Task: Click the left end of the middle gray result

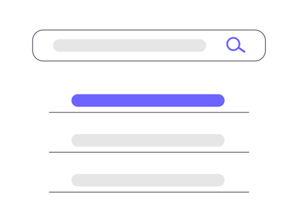Action: [77, 140]
